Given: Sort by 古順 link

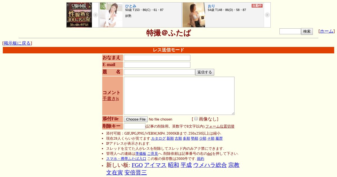Looking at the screenshot, I should click(x=178, y=139).
